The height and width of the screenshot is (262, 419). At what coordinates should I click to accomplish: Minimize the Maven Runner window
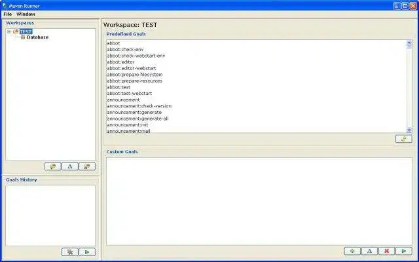coord(397,6)
